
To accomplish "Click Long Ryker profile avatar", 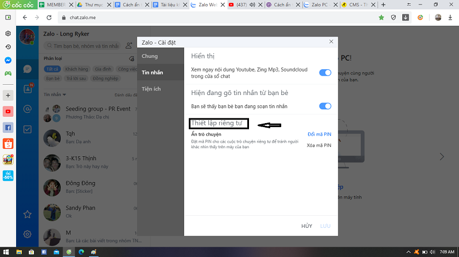I will click(x=27, y=37).
